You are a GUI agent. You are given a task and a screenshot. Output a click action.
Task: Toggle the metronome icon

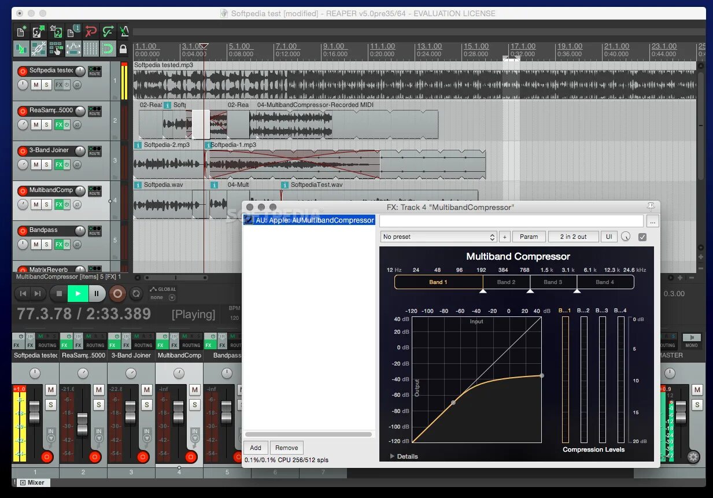(124, 32)
